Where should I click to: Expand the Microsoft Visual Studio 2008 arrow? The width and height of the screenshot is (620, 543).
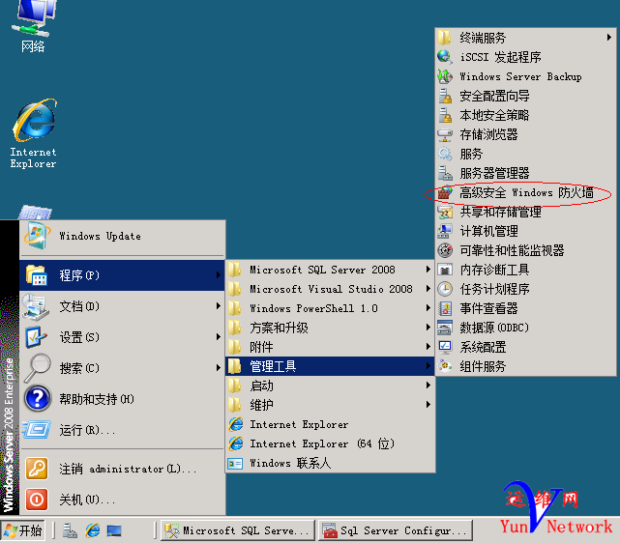click(x=428, y=289)
